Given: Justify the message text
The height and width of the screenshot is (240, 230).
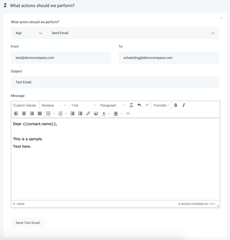Looking at the screenshot, I should (x=40, y=113).
